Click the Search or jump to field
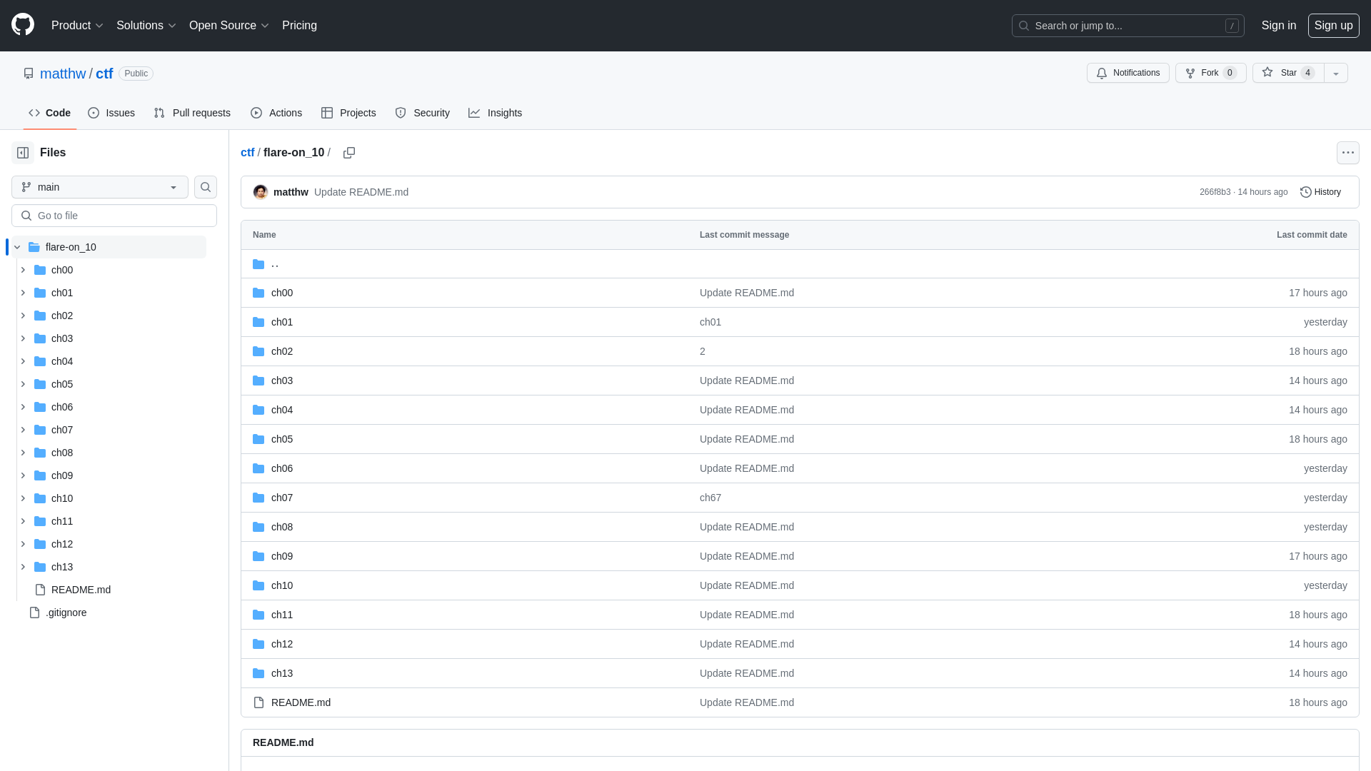Screen dimensions: 1371x771 1128,26
